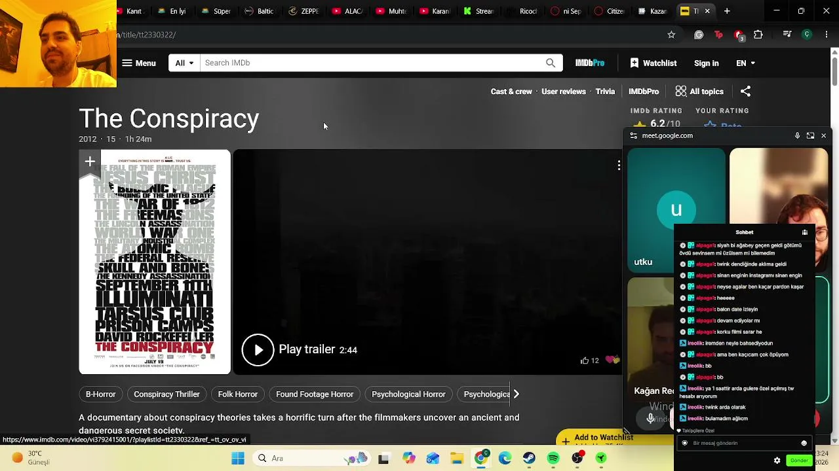Screen dimensions: 839x471
Task: Show more genre chips with right arrow
Action: [516, 394]
